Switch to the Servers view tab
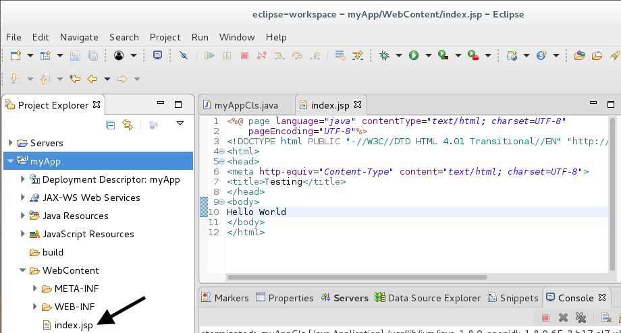Screen dimensions: 621x333 pos(344,298)
